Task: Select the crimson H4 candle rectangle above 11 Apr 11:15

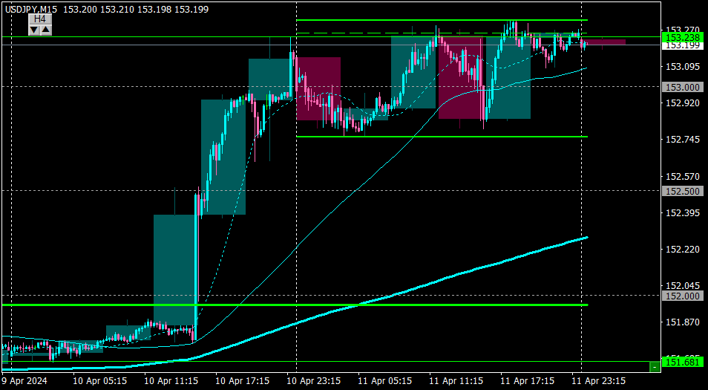Action: point(461,78)
